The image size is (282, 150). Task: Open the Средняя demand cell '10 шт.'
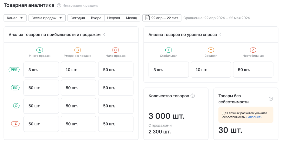[211, 70]
